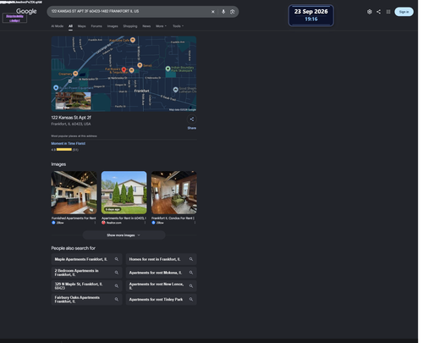Open Search by image lens icon
Viewport: 423px width, 343px height.
(x=233, y=12)
